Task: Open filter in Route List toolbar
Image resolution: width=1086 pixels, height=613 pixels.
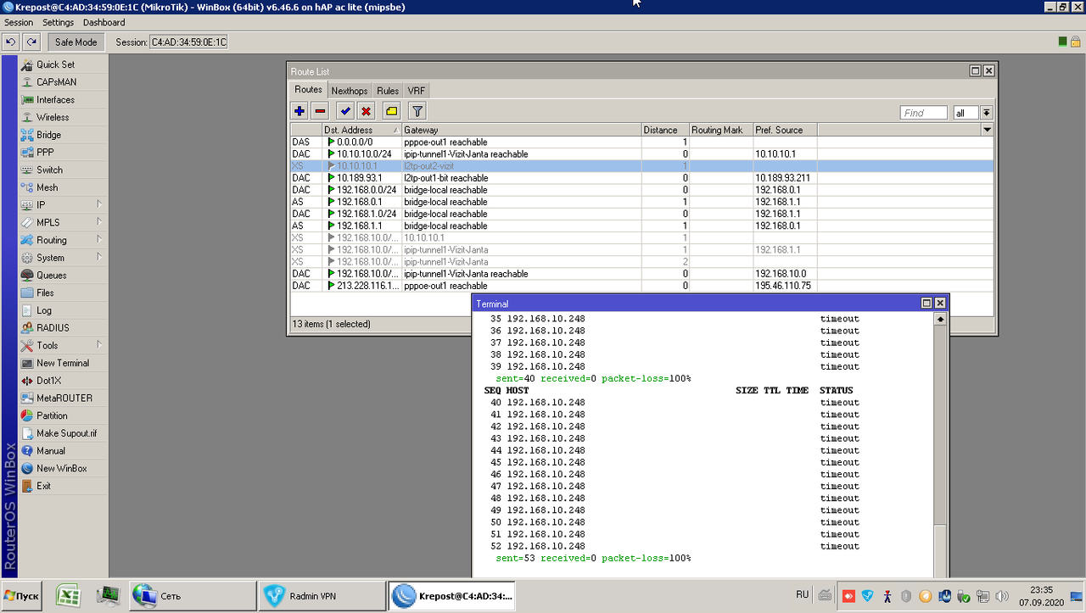Action: (417, 111)
